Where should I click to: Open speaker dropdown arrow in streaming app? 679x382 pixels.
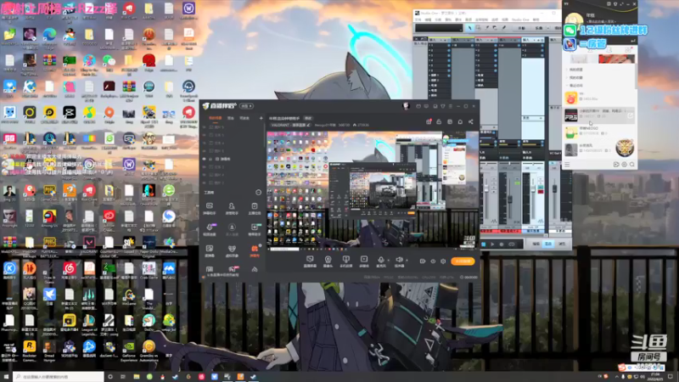click(407, 261)
